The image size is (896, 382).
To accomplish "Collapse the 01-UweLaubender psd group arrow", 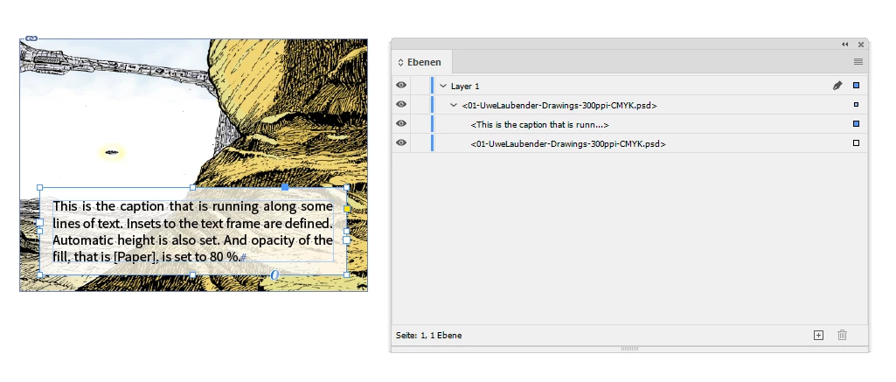I will [x=454, y=105].
